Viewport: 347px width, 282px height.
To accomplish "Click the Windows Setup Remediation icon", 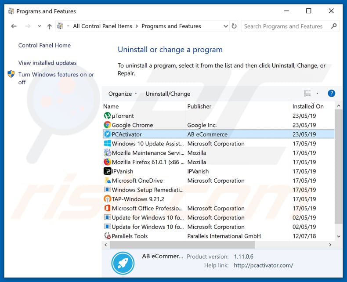I will pos(107,190).
